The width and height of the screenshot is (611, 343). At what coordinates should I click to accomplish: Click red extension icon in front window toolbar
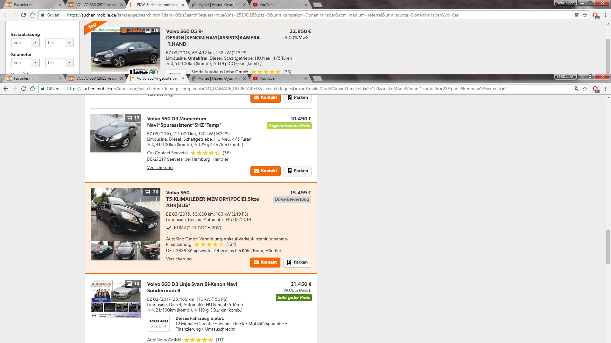pos(595,89)
